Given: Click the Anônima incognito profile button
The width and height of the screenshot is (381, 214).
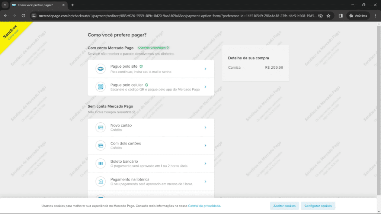Looking at the screenshot, I should pos(358,16).
